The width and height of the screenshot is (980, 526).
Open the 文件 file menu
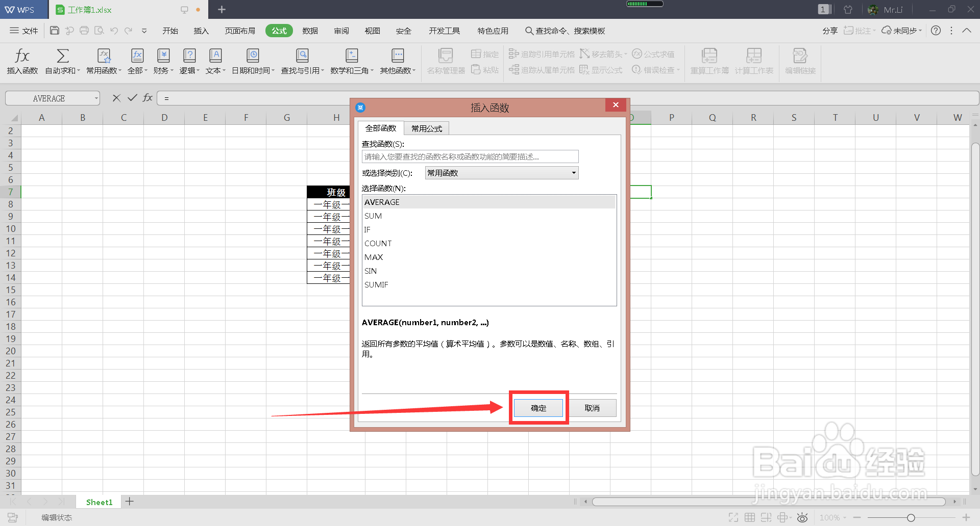tap(24, 31)
